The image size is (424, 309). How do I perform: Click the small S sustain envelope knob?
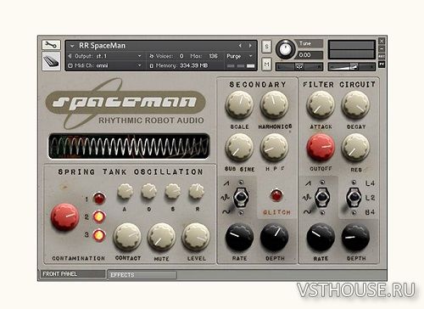pyautogui.click(x=173, y=191)
